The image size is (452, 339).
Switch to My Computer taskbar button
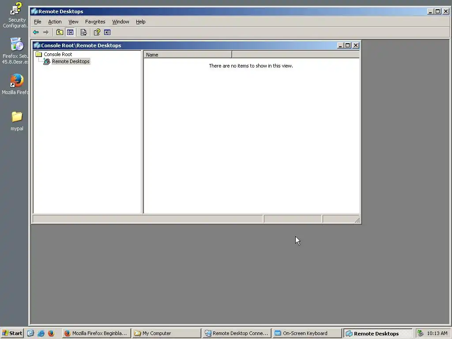[166, 333]
